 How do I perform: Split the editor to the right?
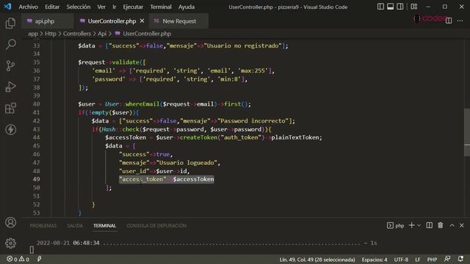(449, 21)
